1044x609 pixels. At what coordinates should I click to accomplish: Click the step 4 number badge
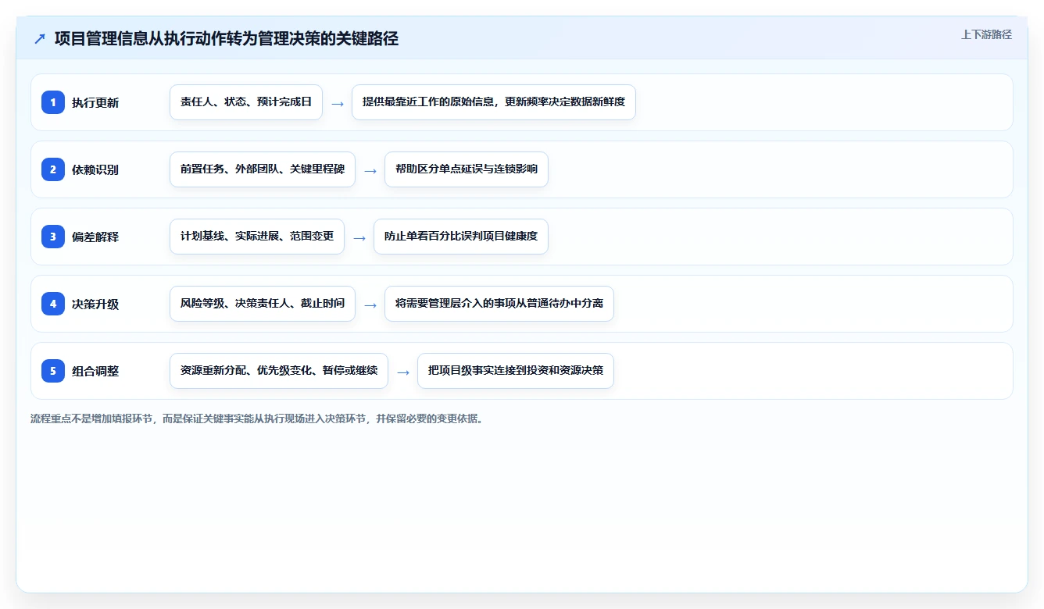[53, 304]
